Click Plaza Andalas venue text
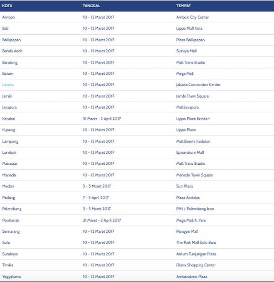This screenshot has height=282, width=274. click(188, 198)
